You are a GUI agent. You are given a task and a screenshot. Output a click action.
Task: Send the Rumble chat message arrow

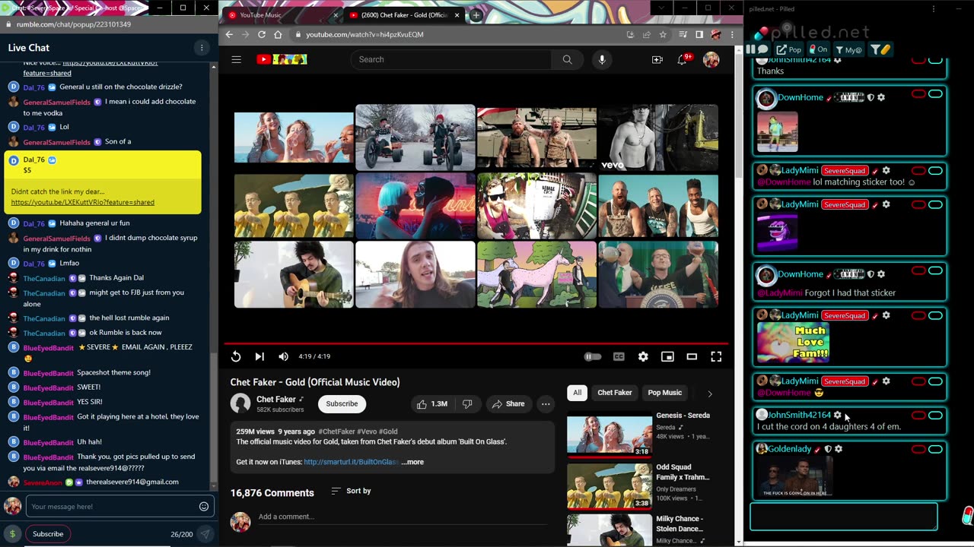pyautogui.click(x=205, y=534)
